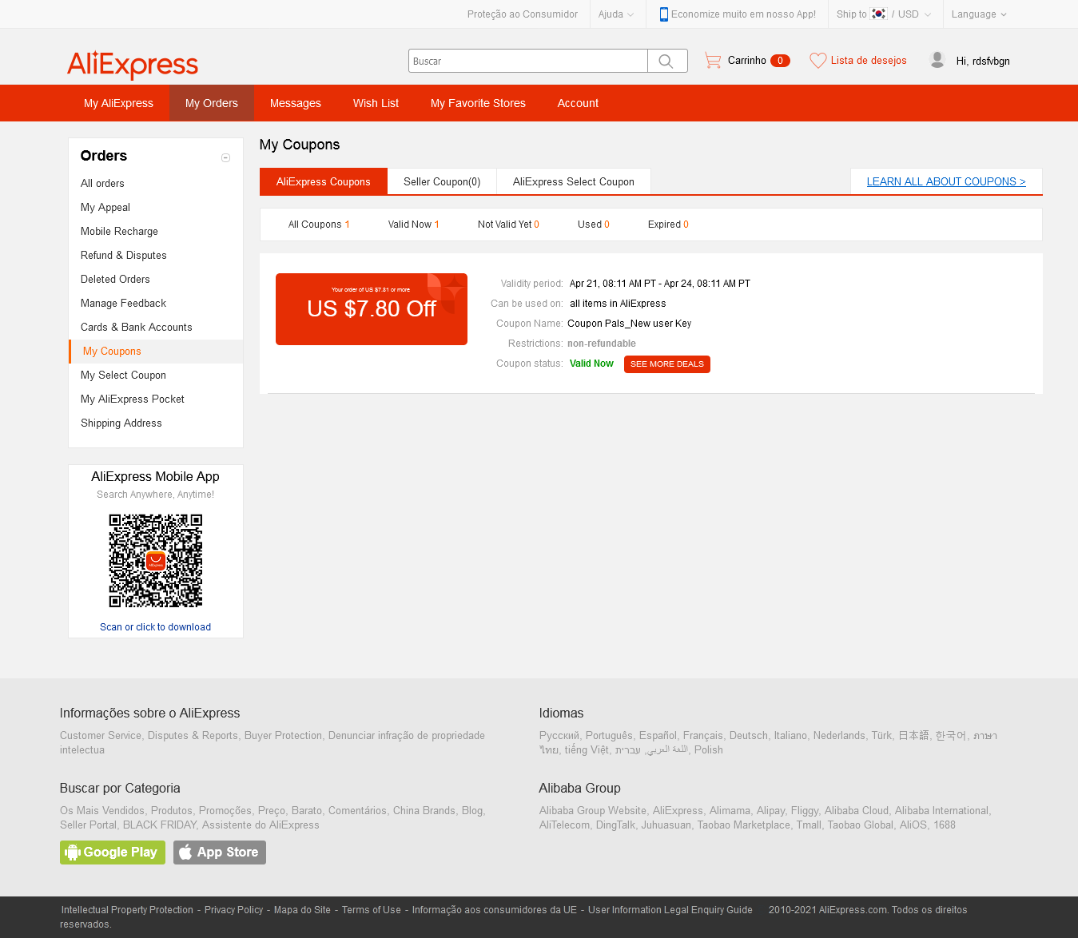Screen dimensions: 1078x938
Task: Open the Account menu item
Action: pos(578,103)
